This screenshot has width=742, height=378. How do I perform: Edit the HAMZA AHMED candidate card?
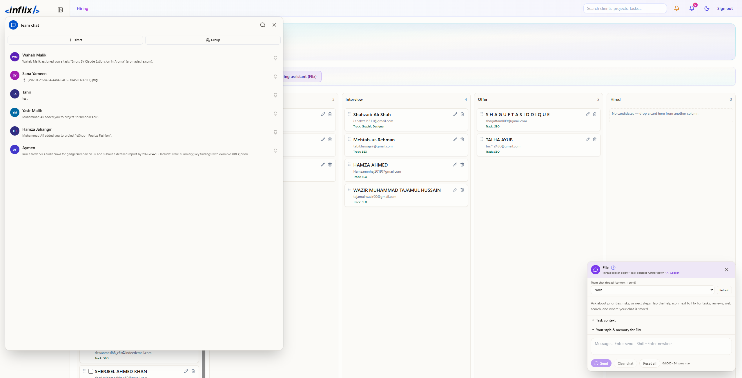[x=455, y=165]
